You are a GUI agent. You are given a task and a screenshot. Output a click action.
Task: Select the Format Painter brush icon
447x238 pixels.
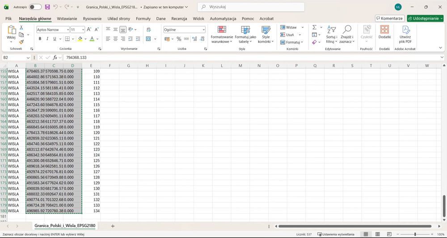click(x=21, y=42)
